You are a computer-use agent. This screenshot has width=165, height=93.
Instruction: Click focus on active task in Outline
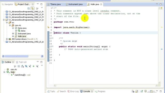[x=15, y=66]
